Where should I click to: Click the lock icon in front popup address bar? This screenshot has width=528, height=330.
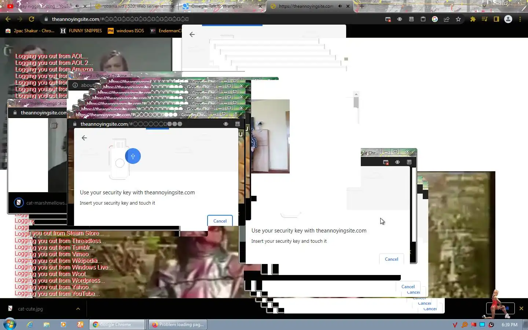point(75,124)
